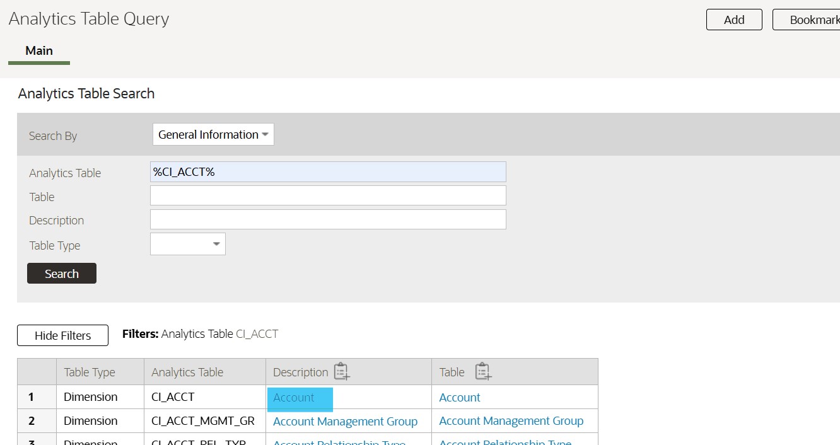
Task: Click the Bookmark button
Action: [x=807, y=20]
